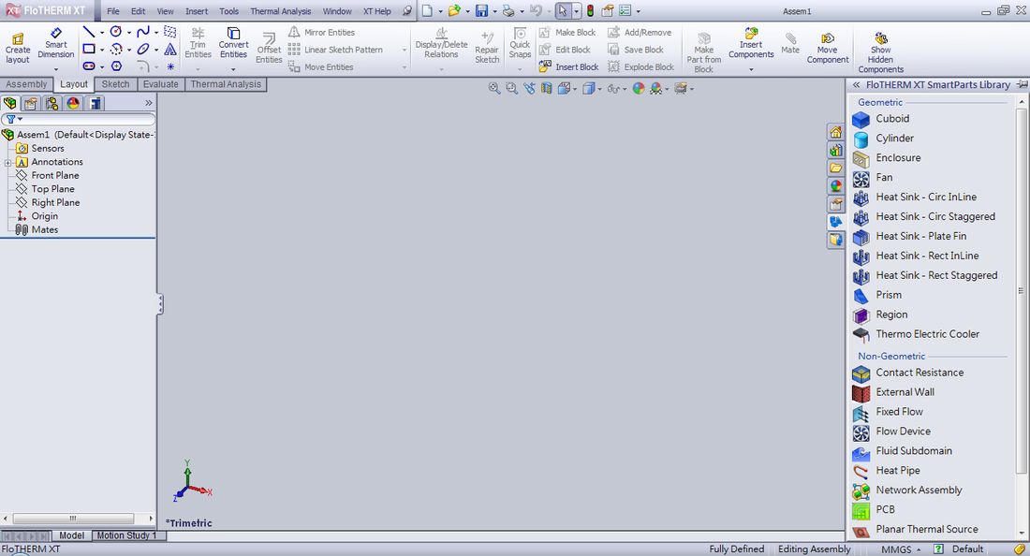
Task: Click the Mate tool
Action: click(x=790, y=43)
